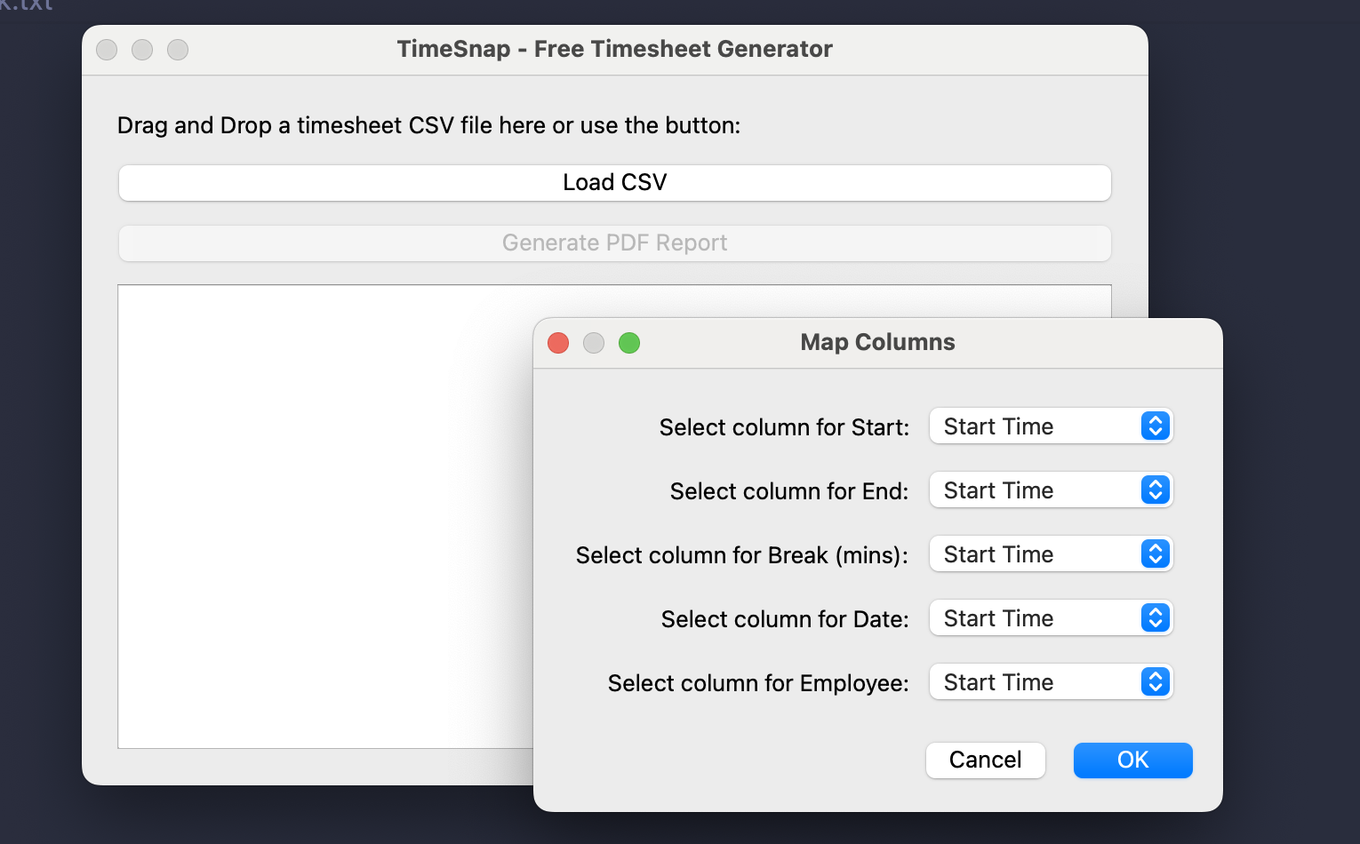
Task: Click the 'Select column for End:' label
Action: tap(789, 491)
